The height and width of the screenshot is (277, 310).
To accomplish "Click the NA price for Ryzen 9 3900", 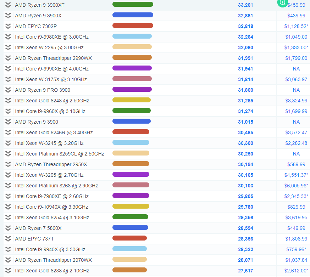I will click(x=296, y=122).
